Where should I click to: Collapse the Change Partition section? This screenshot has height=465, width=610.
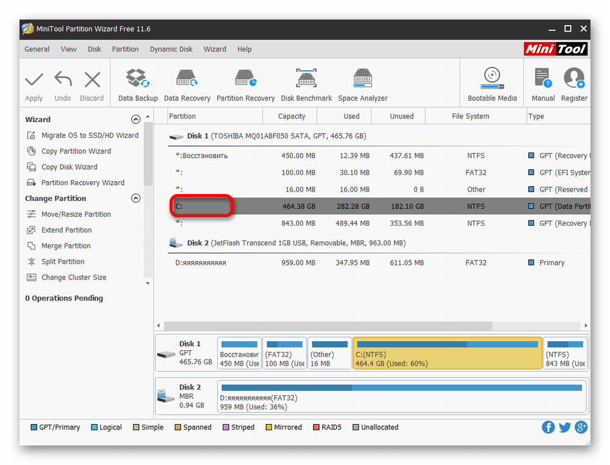point(135,198)
